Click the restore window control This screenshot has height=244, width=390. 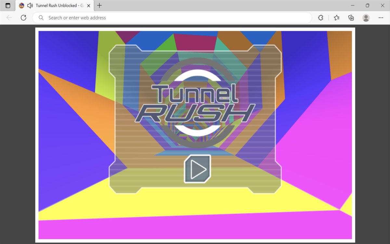[x=367, y=5]
